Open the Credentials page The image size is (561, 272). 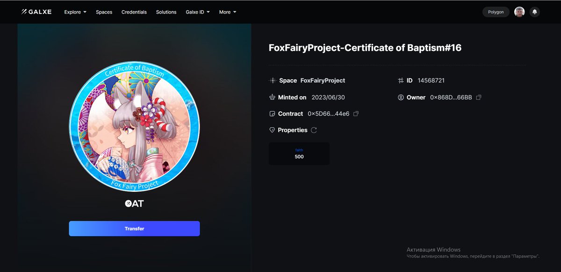(x=134, y=12)
